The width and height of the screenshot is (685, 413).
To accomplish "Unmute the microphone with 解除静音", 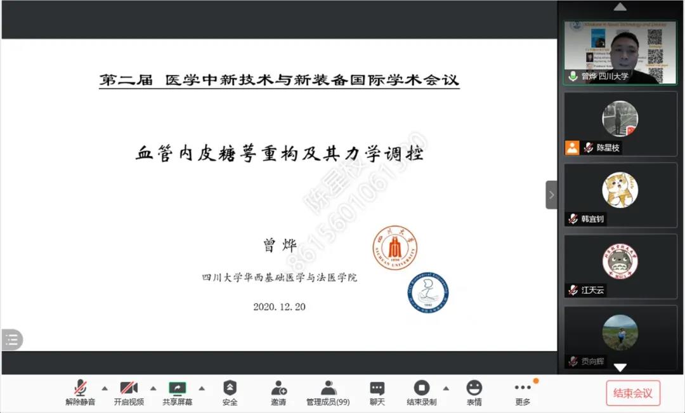I will coord(81,393).
